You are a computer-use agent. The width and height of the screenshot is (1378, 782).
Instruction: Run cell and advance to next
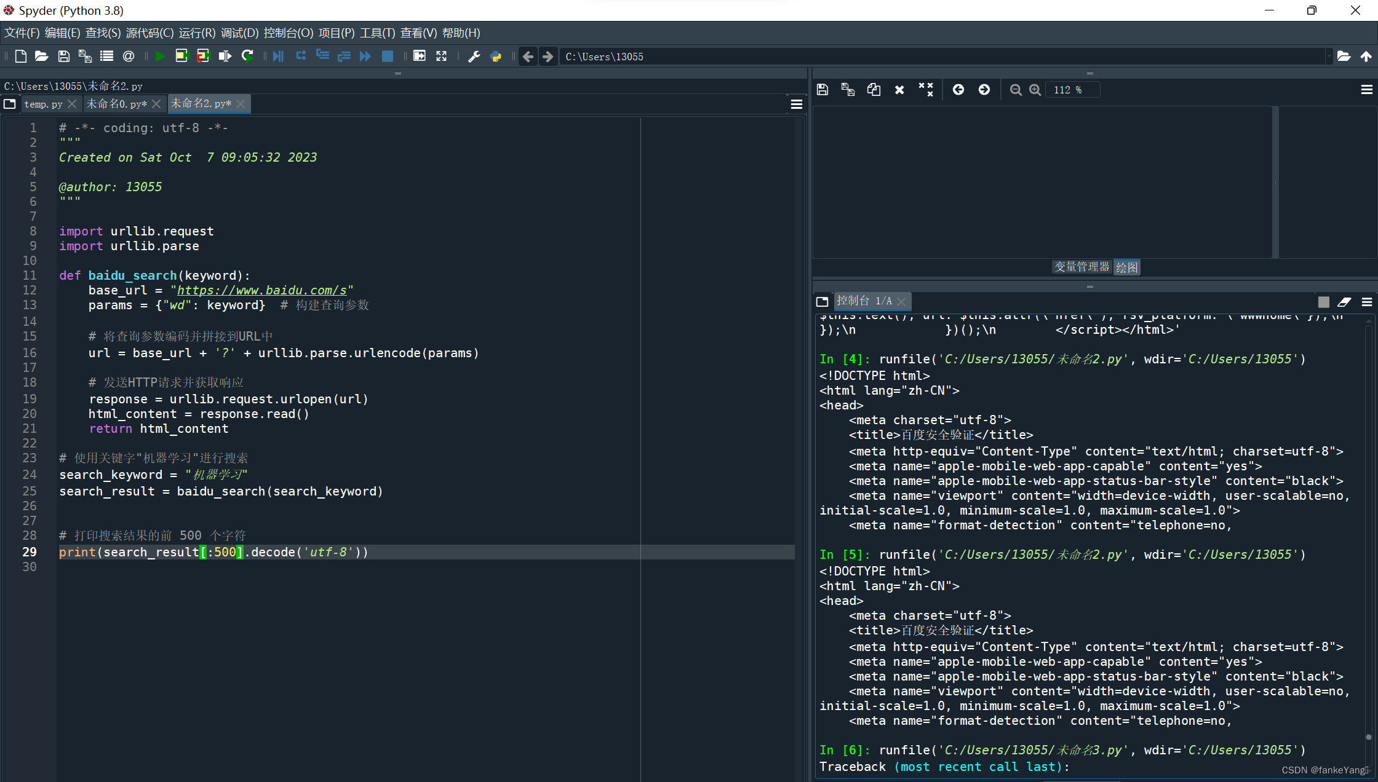[x=203, y=57]
